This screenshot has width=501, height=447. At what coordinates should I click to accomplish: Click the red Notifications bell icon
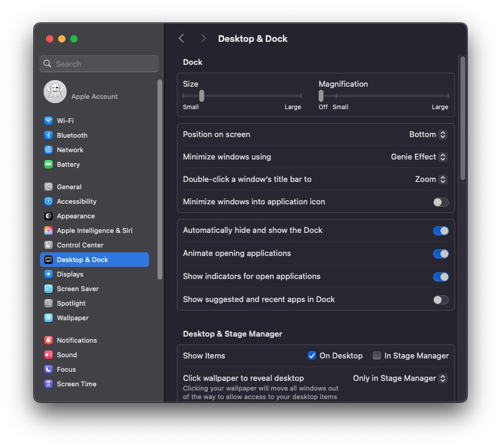coord(48,340)
